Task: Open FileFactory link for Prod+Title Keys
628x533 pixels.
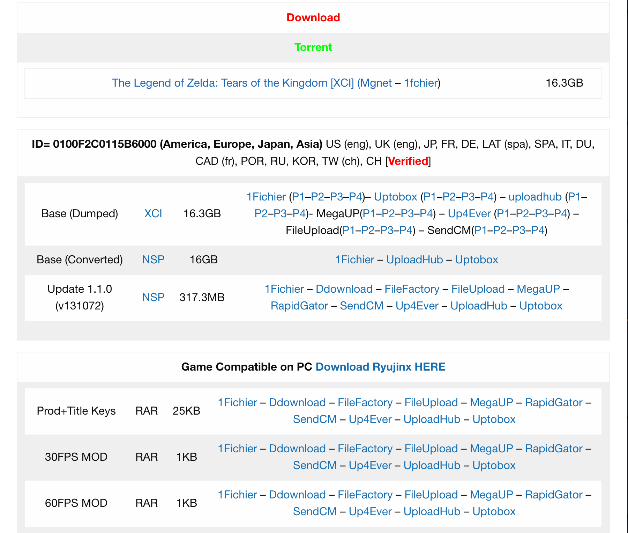Action: [365, 402]
